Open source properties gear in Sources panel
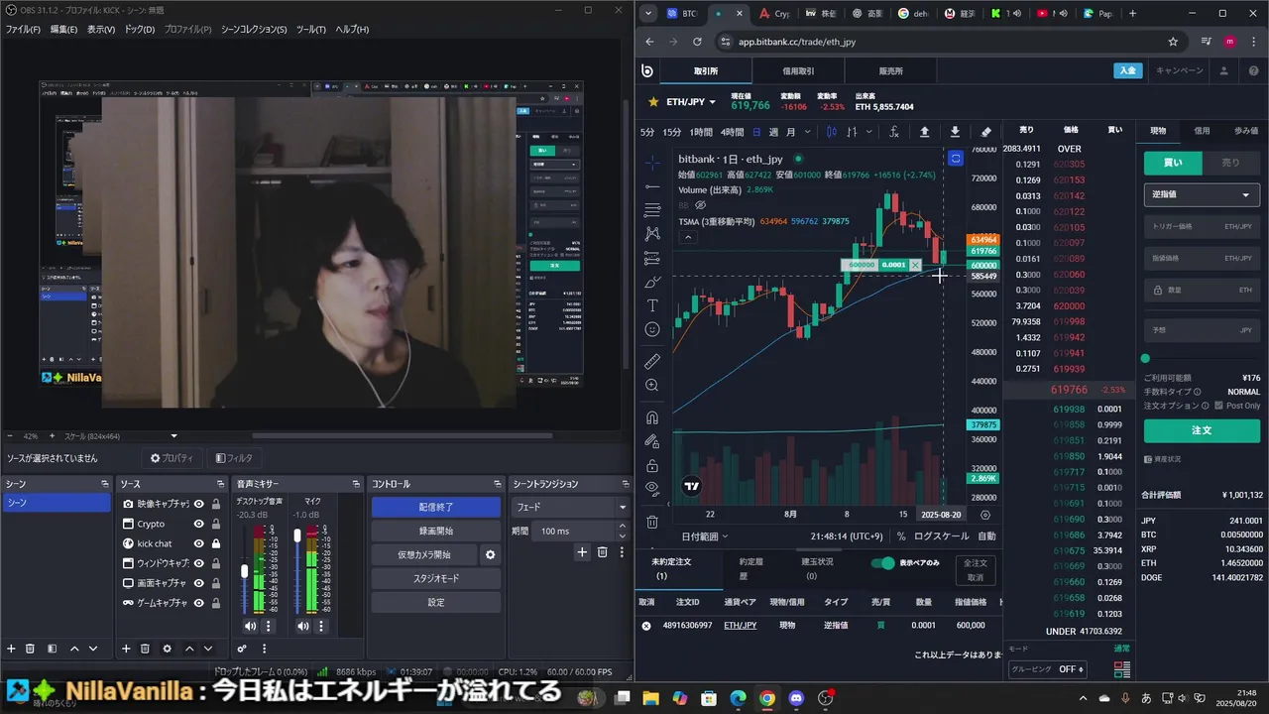This screenshot has width=1269, height=714. pos(167,649)
